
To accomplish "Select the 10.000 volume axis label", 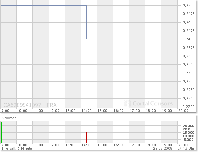I will (x=189, y=136).
